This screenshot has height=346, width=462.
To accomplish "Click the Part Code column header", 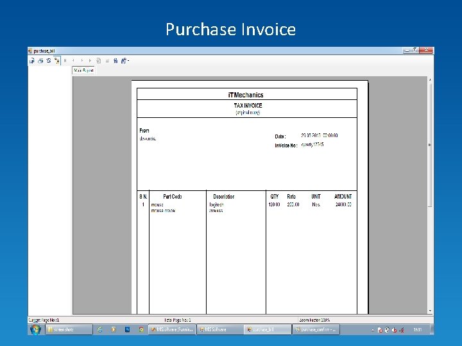I will click(x=173, y=197).
